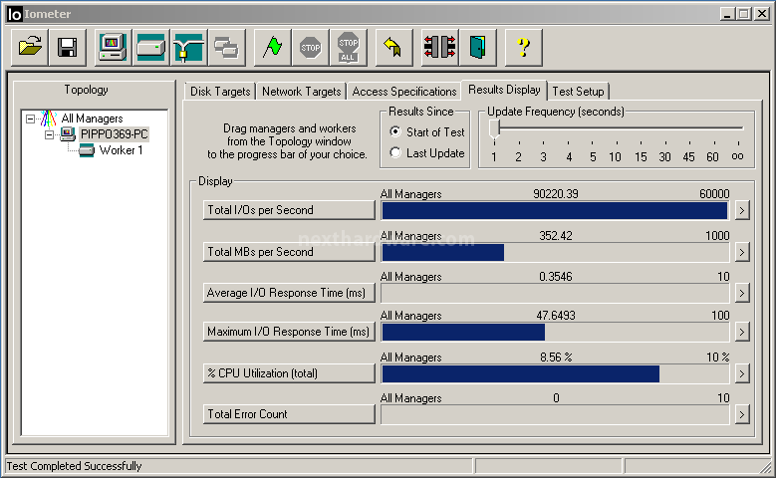This screenshot has height=478, width=776.
Task: Click Maximum I/O Response Time progress bar
Action: [555, 332]
